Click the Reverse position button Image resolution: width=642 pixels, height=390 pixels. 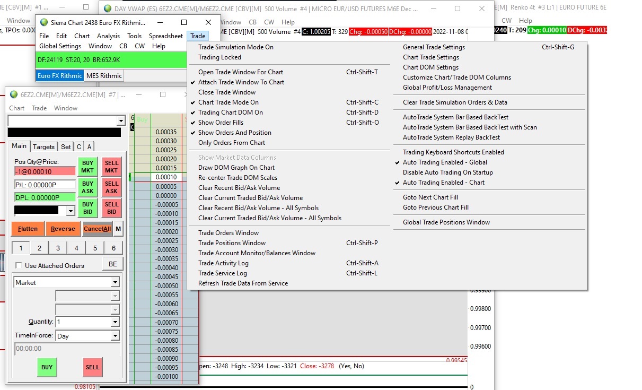pos(63,229)
